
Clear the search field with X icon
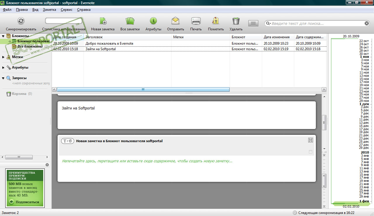click(x=367, y=23)
